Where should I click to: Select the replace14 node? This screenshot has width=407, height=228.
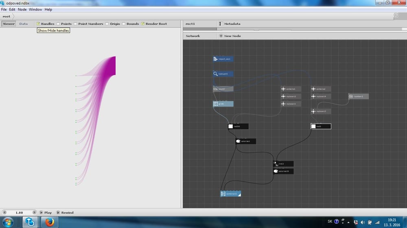321,96
